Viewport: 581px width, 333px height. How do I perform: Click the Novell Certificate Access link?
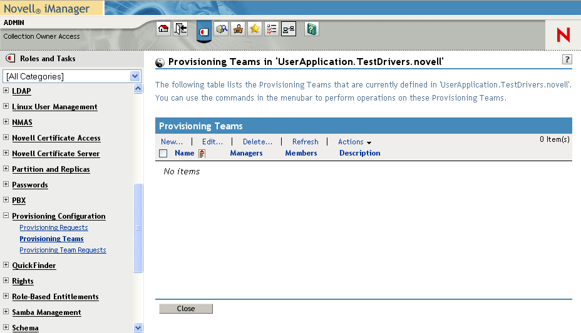pyautogui.click(x=56, y=138)
